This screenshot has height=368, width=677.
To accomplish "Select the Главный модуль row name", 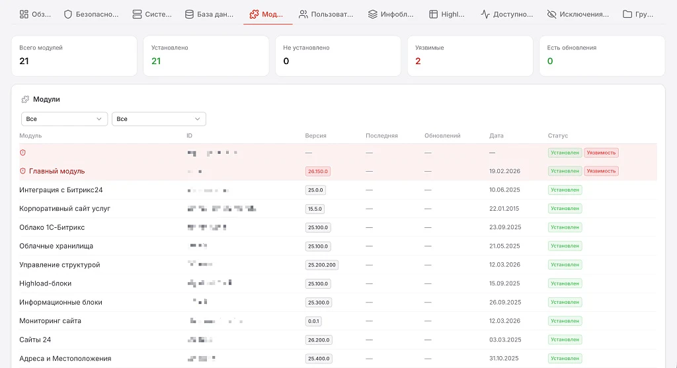I will click(57, 171).
